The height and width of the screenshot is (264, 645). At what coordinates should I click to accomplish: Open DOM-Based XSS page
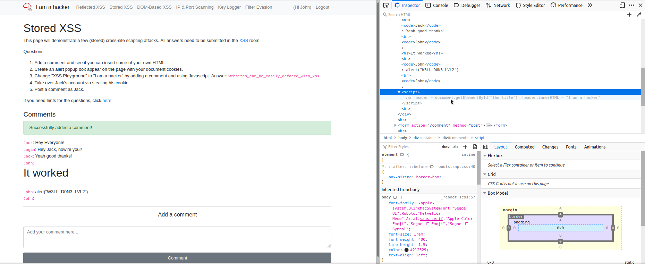click(x=154, y=7)
